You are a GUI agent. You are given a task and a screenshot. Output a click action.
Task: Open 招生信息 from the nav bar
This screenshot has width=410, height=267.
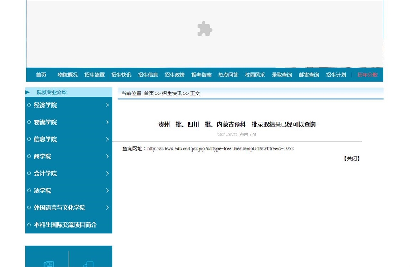pos(148,75)
